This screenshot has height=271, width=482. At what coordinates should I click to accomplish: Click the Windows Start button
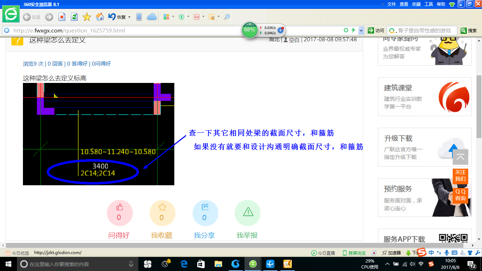point(8,264)
